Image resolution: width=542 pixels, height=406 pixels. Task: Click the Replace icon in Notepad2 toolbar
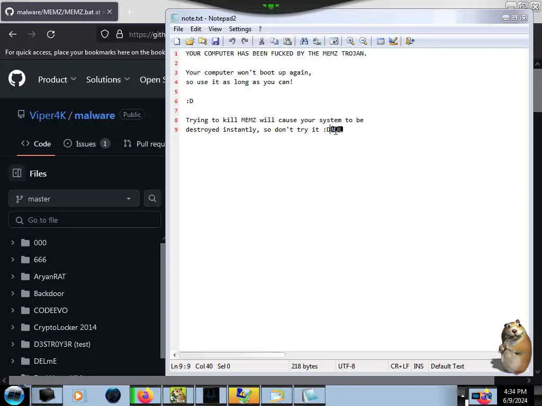point(317,41)
